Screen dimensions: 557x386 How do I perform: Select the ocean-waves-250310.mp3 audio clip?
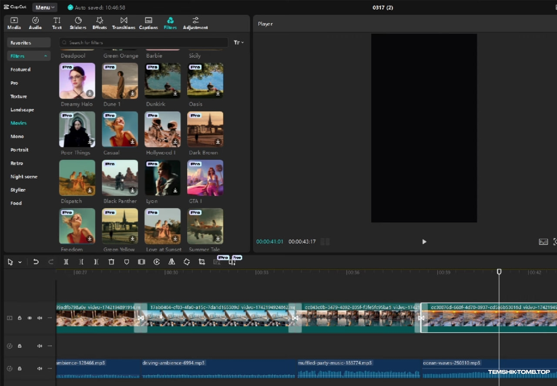(489, 369)
